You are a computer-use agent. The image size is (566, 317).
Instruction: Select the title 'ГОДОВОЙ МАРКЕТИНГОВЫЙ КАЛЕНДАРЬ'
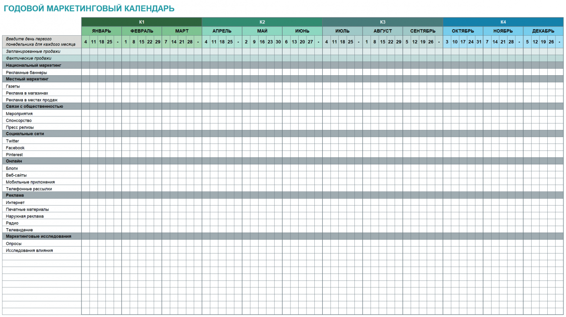(89, 9)
